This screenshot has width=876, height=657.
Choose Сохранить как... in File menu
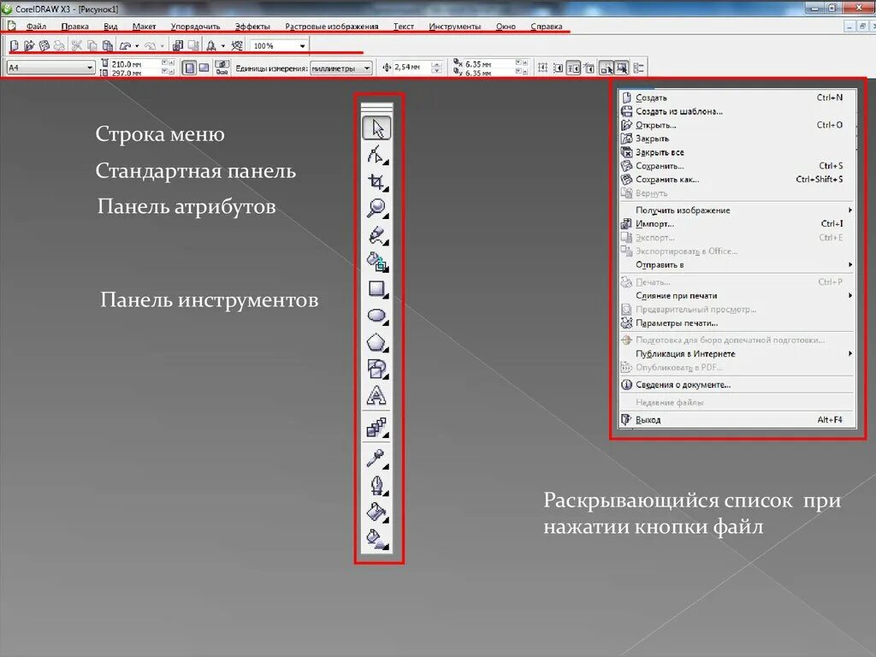[737, 180]
